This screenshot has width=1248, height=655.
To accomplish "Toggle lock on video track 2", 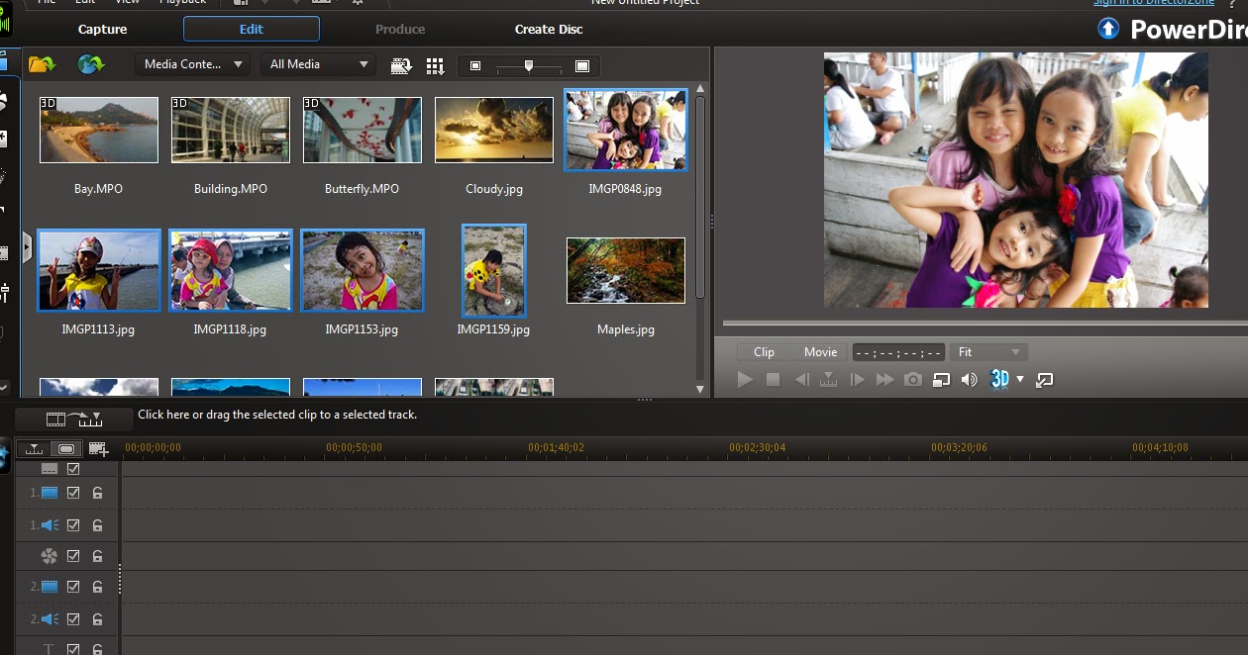I will coord(97,587).
